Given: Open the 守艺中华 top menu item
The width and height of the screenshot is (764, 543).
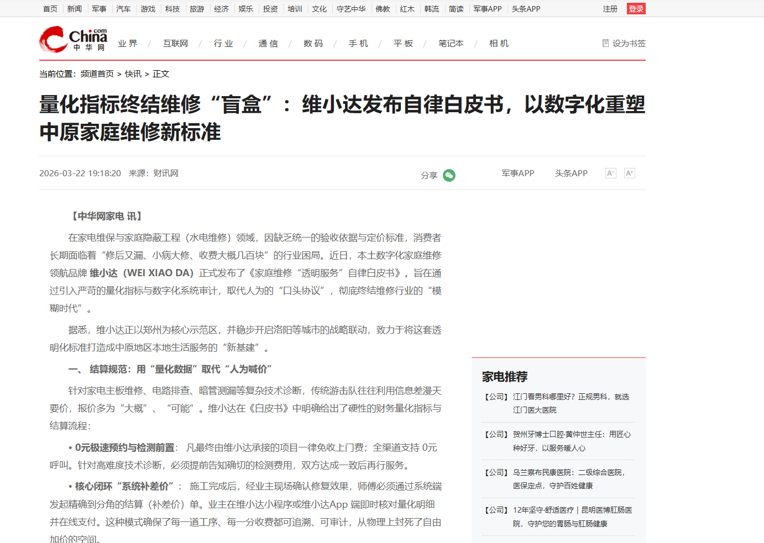Looking at the screenshot, I should 351,9.
